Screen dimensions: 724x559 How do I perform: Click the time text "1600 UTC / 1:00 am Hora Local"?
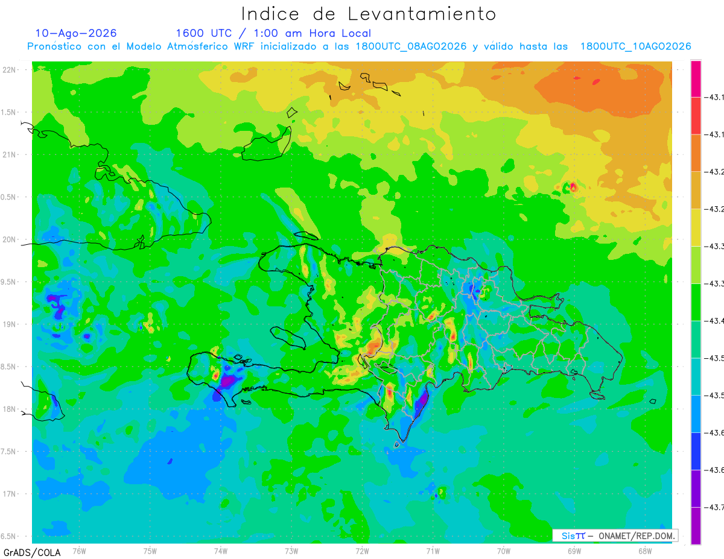(273, 33)
